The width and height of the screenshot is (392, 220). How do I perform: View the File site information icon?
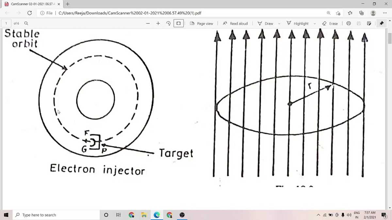(x=42, y=13)
